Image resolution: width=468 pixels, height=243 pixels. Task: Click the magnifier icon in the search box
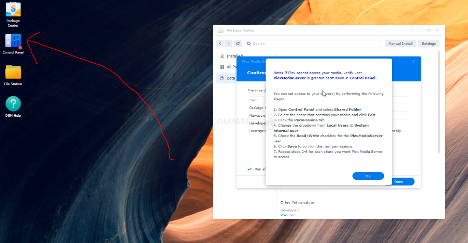[249, 43]
